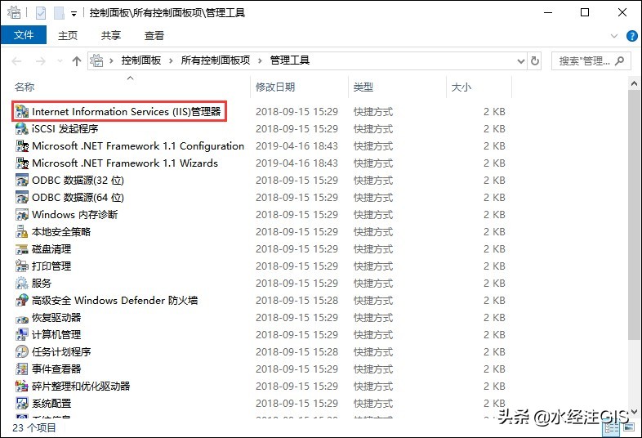The image size is (642, 438).
Task: Open the recent locations dropdown arrow
Action: (x=60, y=61)
